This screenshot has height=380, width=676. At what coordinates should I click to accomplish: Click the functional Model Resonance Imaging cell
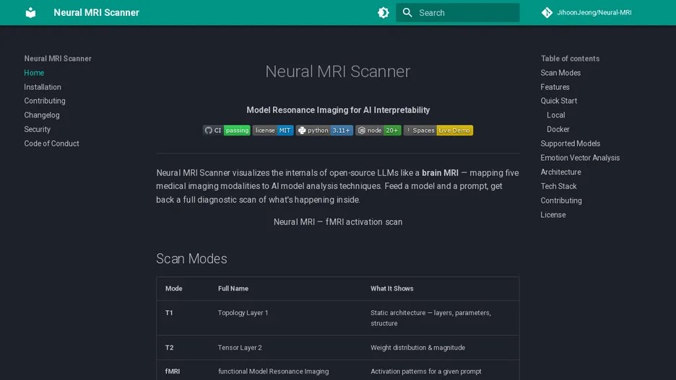click(273, 371)
